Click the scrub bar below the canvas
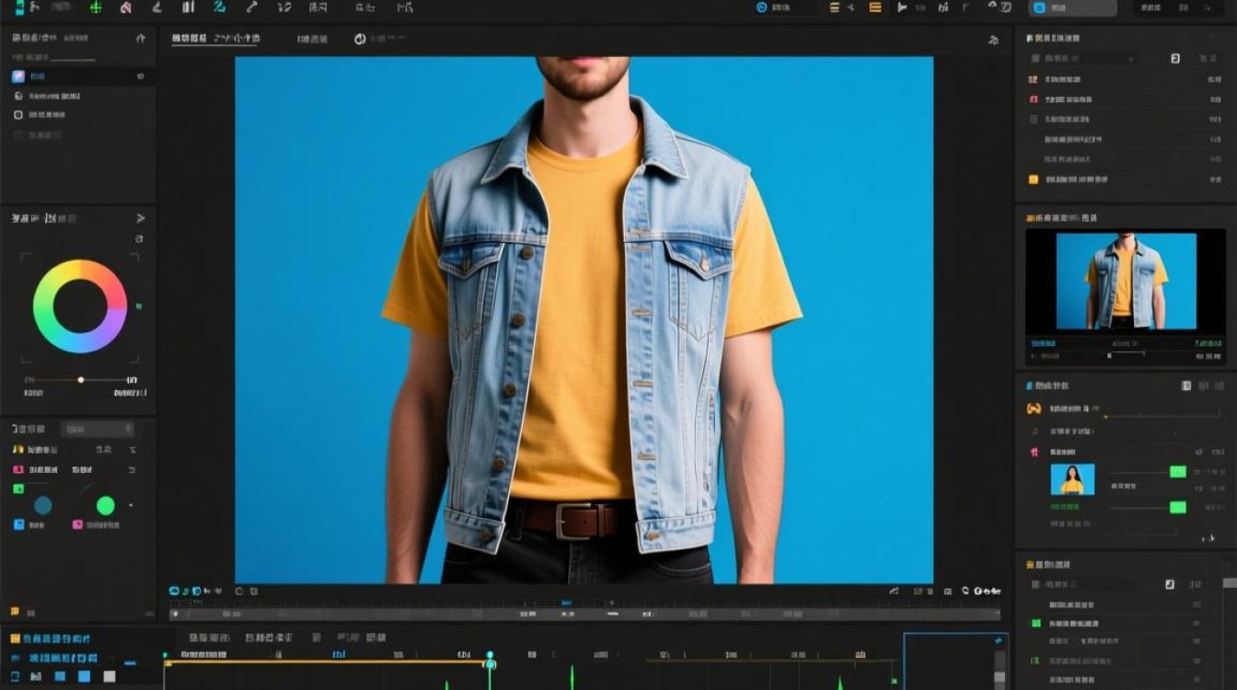 [x=584, y=613]
